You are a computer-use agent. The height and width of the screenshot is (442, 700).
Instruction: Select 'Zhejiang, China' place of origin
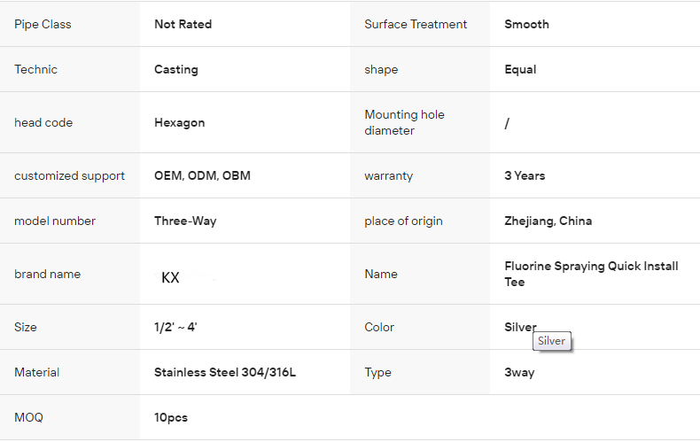point(548,221)
